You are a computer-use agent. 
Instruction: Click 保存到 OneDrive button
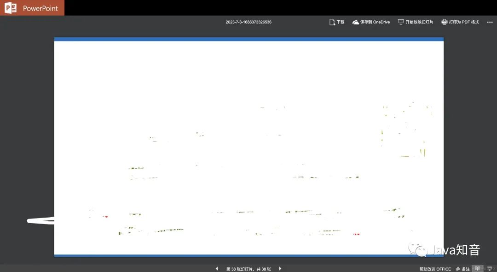[x=371, y=22]
